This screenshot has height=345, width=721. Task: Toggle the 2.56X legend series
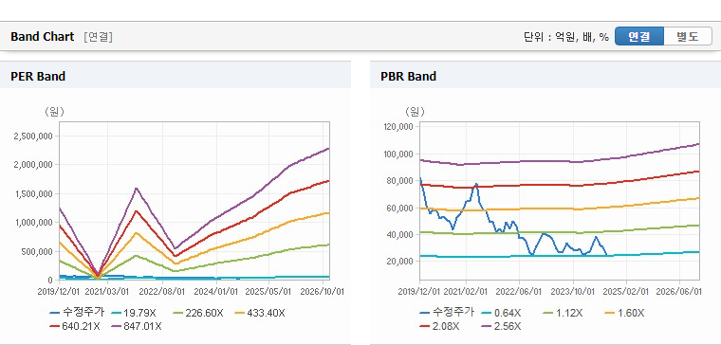pyautogui.click(x=501, y=326)
